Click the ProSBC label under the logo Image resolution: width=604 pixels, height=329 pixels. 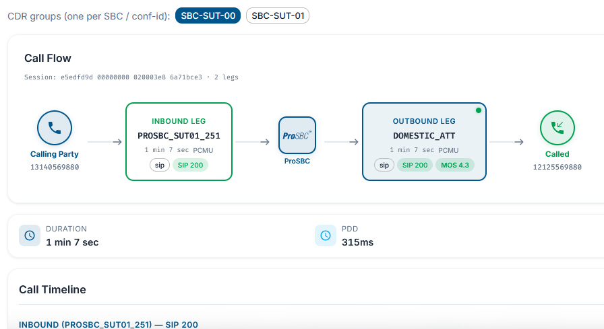click(x=297, y=161)
